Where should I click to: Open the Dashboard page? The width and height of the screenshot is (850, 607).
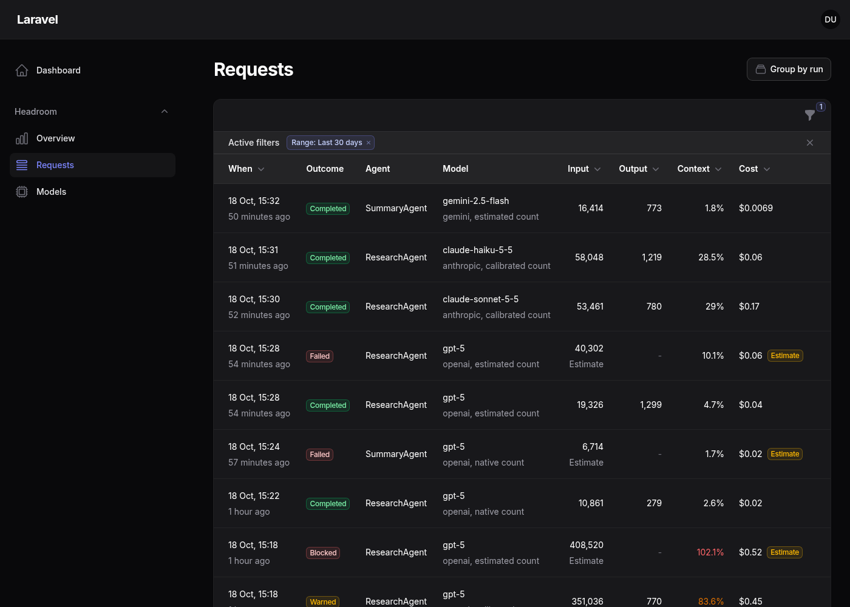pos(92,70)
